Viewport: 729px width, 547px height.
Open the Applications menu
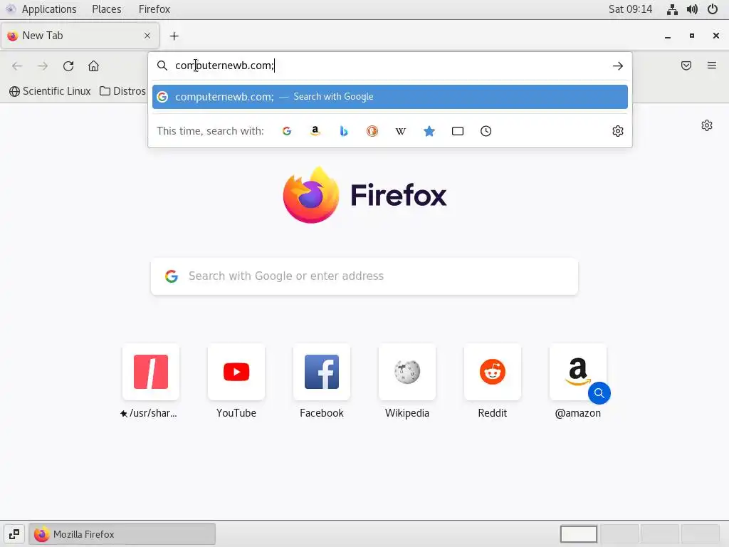(x=49, y=9)
